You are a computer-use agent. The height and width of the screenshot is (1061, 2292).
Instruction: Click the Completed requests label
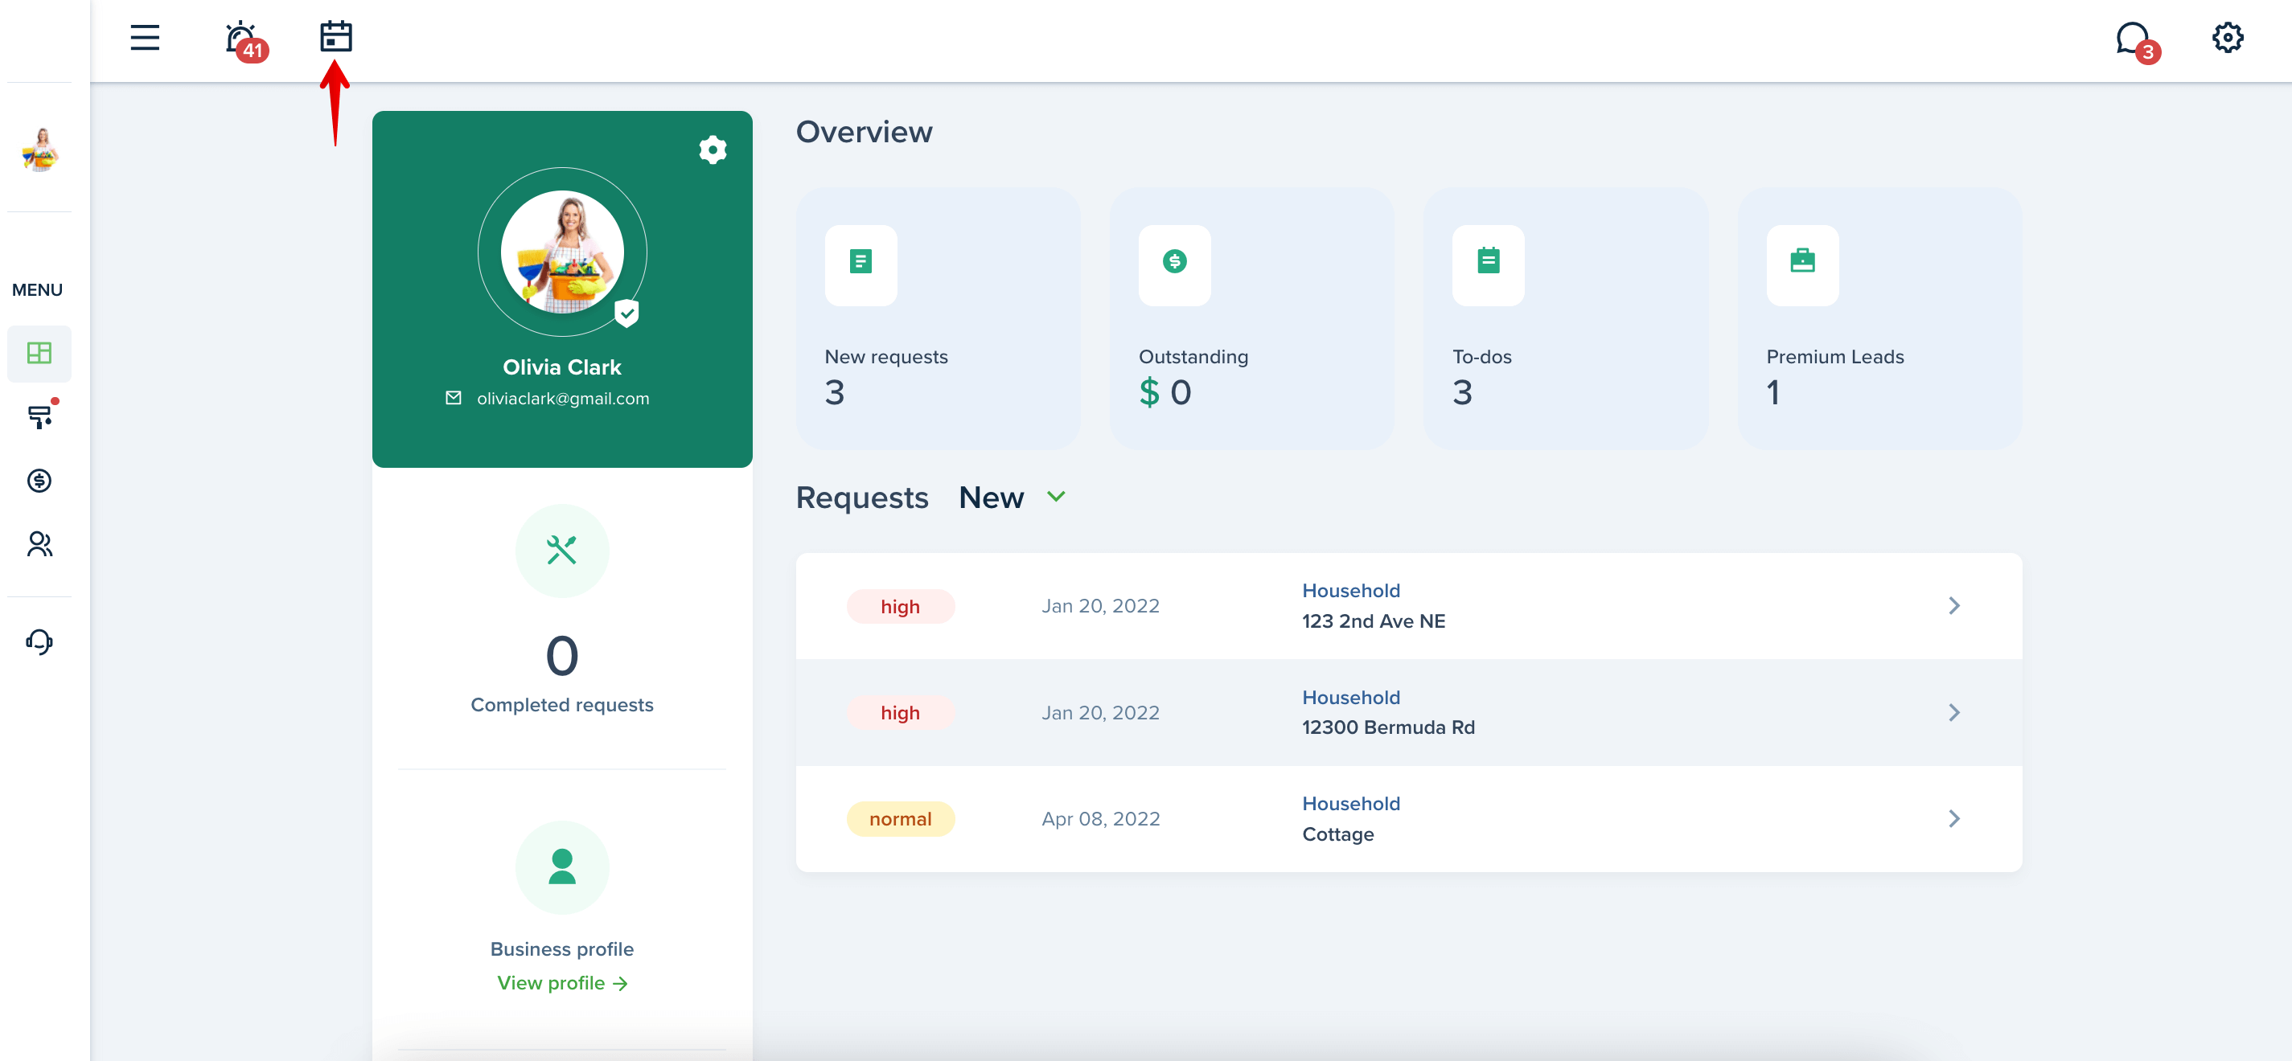tap(561, 704)
